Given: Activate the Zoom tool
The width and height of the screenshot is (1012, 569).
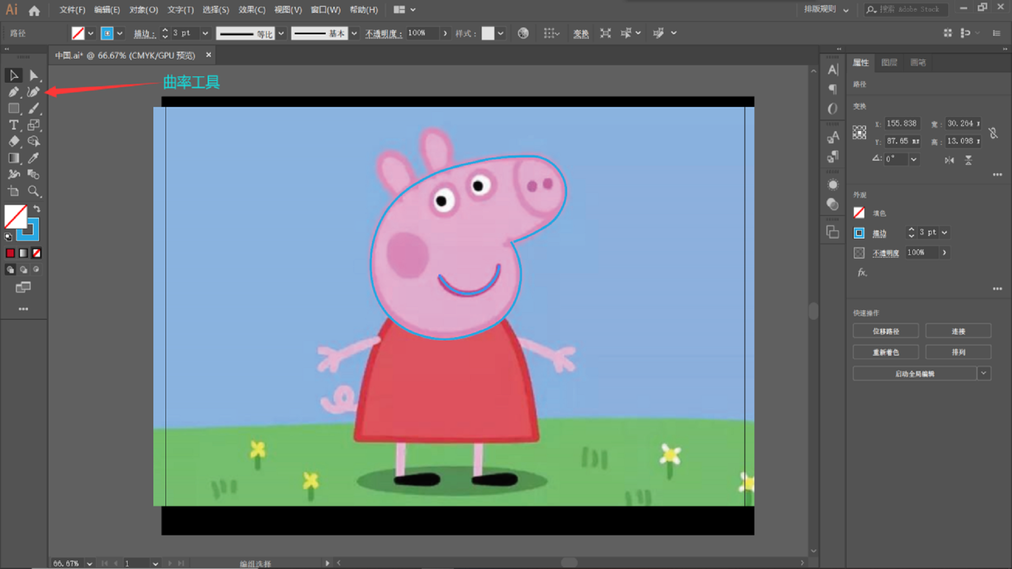Looking at the screenshot, I should click(x=33, y=191).
